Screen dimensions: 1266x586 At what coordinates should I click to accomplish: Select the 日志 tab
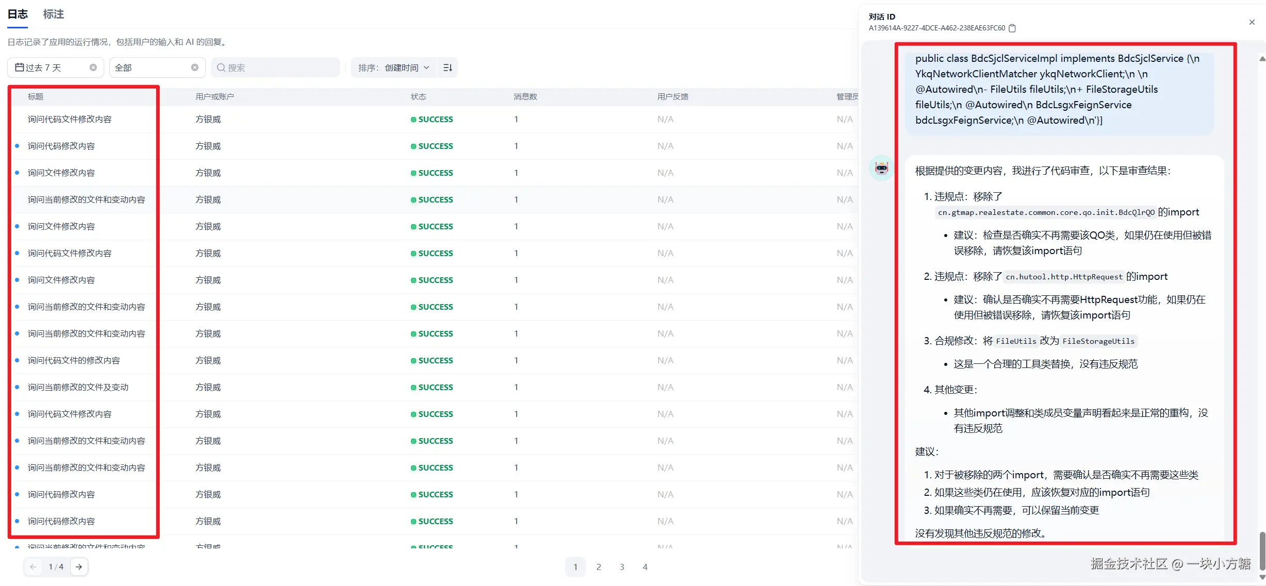click(18, 14)
